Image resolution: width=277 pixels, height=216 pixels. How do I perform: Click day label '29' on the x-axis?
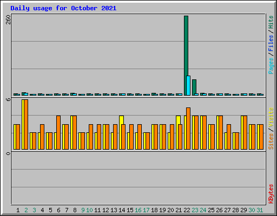(243, 210)
